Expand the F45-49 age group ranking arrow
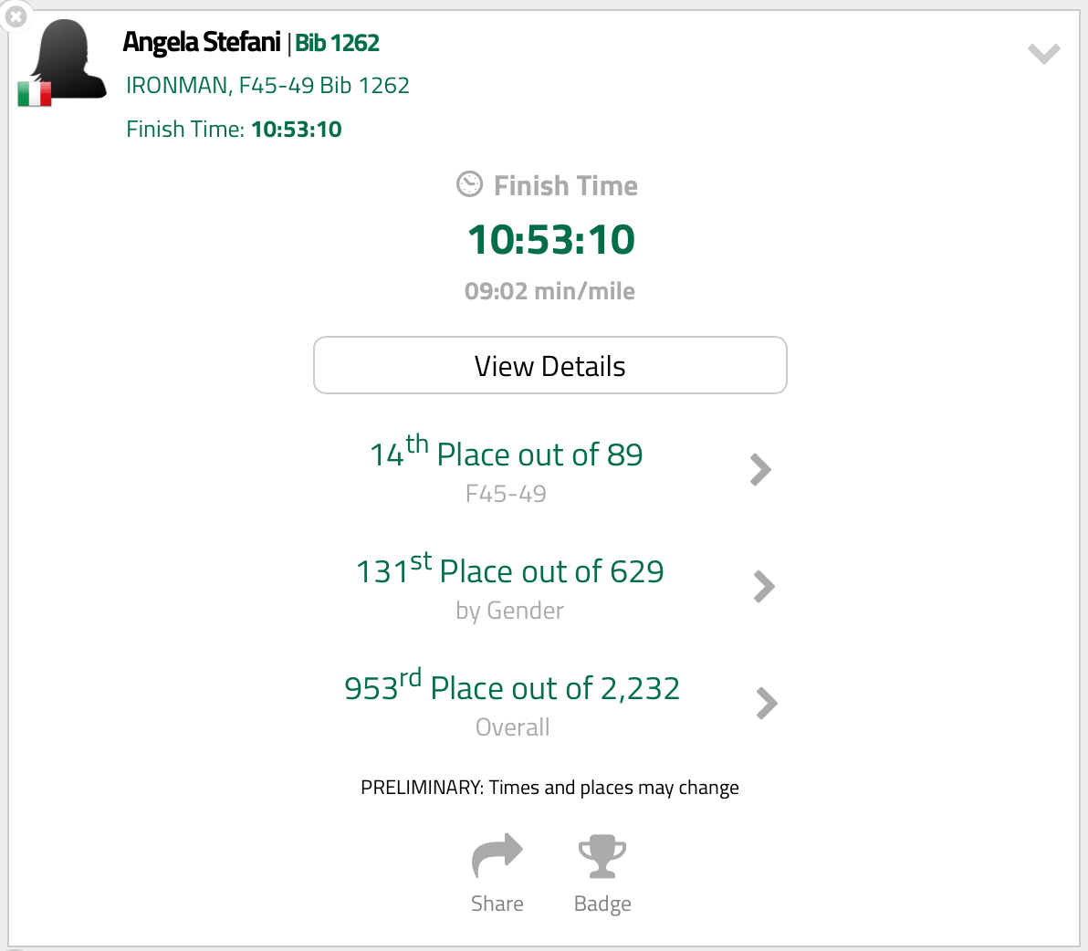This screenshot has height=951, width=1088. (x=760, y=470)
